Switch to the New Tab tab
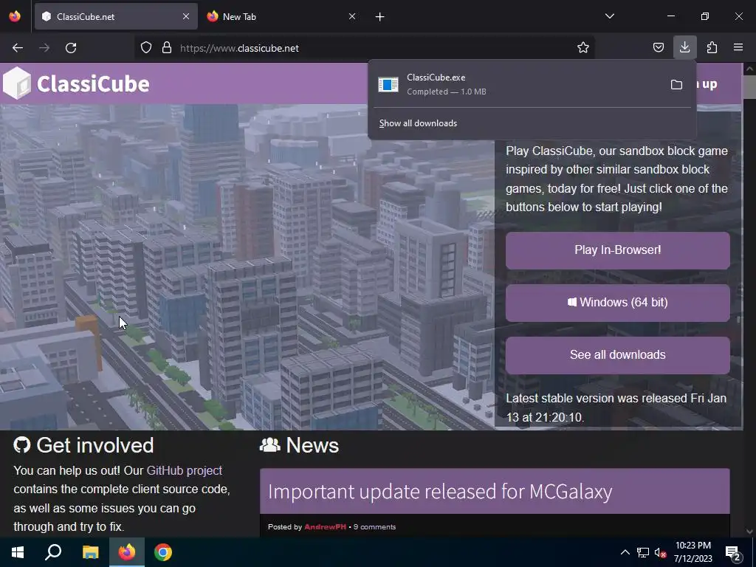Viewport: 756px width, 567px height. click(281, 16)
